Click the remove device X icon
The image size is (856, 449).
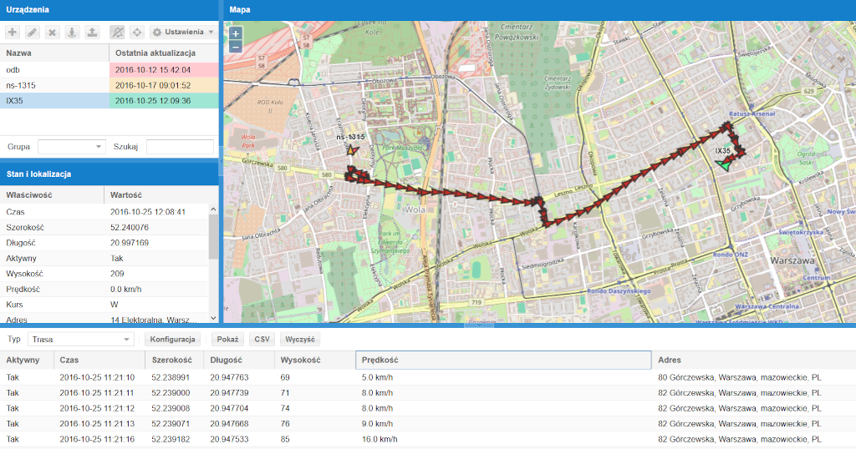[x=52, y=32]
